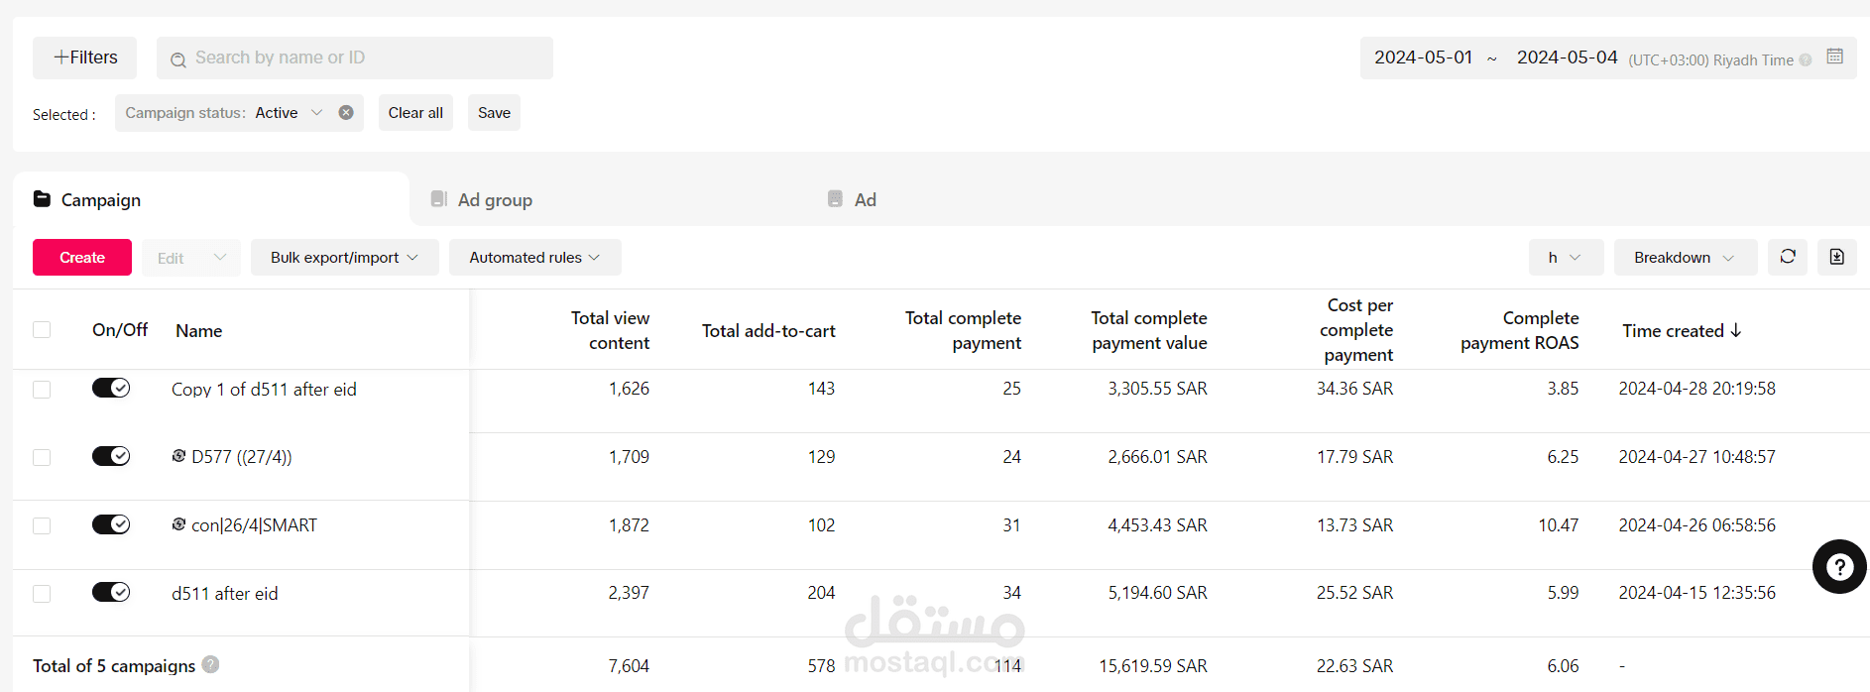Remove the Campaign status filter chip
1870x692 pixels.
[346, 113]
